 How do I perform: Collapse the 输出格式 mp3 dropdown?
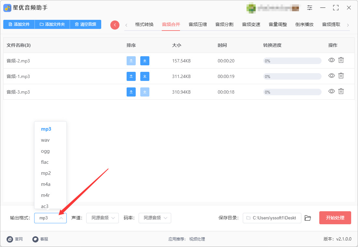point(50,218)
